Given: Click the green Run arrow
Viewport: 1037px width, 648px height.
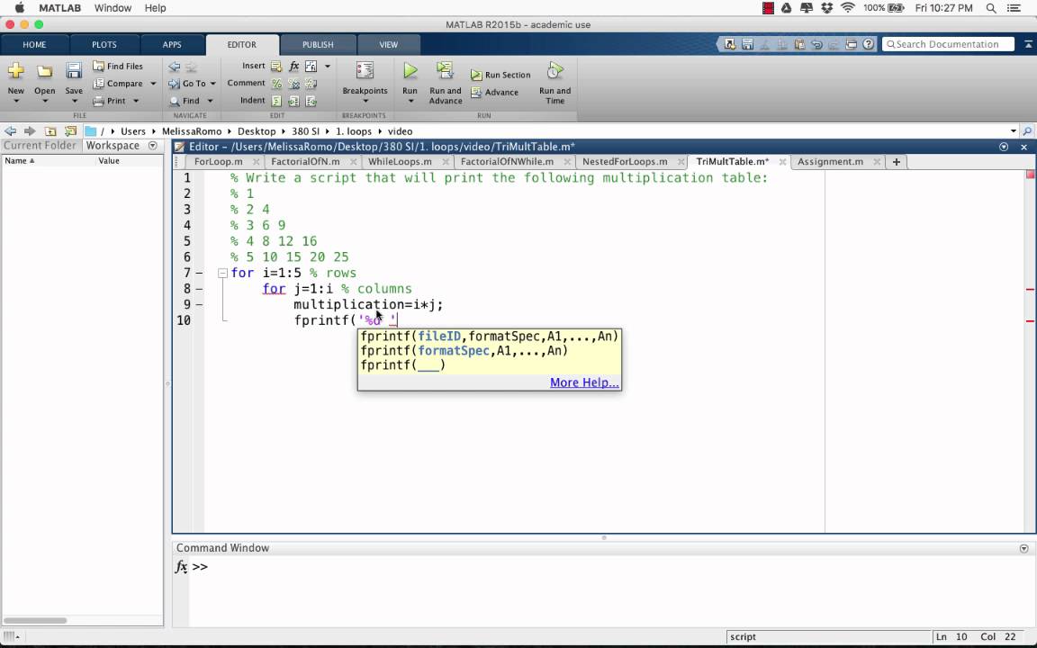Looking at the screenshot, I should [410, 70].
